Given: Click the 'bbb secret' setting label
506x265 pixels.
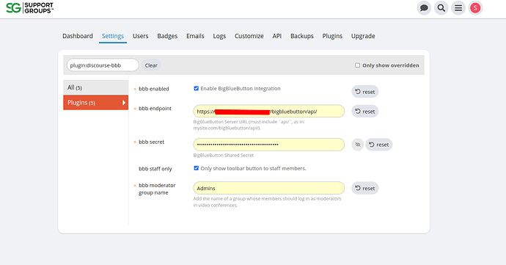Looking at the screenshot, I should pos(151,142).
